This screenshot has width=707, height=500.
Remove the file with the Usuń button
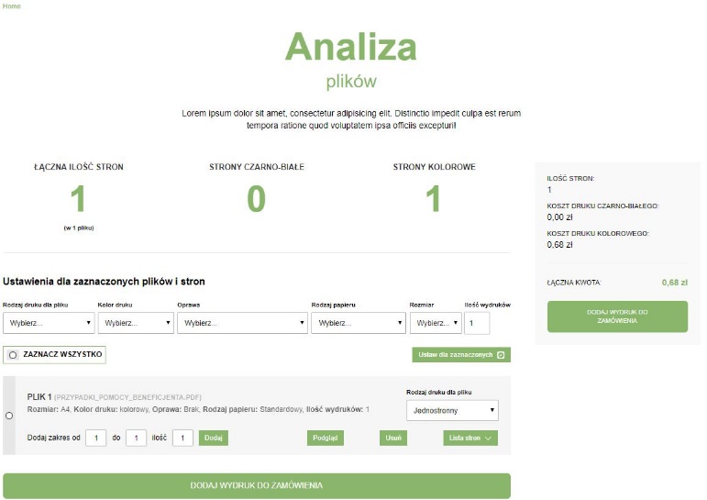[x=393, y=439]
